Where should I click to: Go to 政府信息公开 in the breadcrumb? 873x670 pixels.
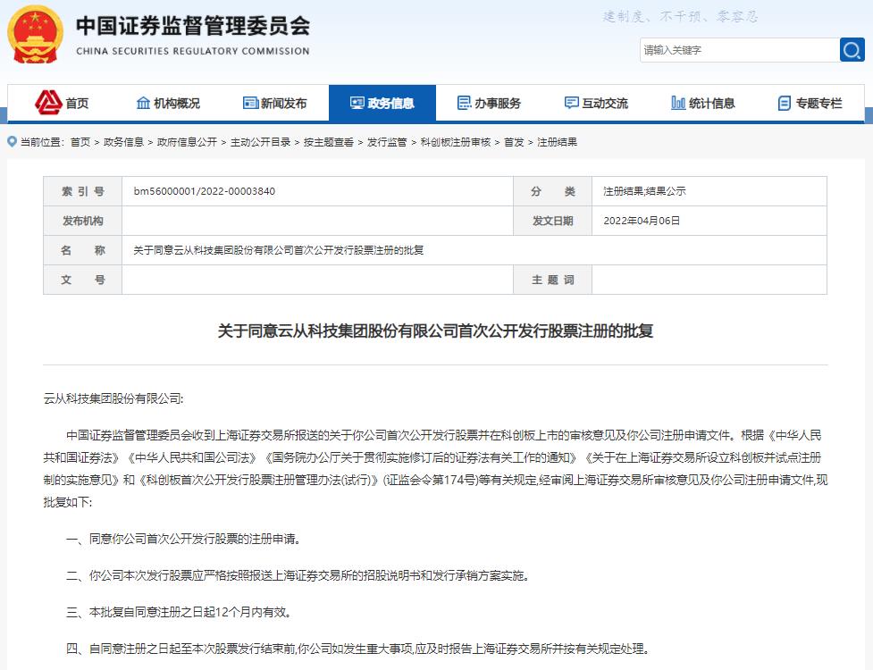point(187,142)
